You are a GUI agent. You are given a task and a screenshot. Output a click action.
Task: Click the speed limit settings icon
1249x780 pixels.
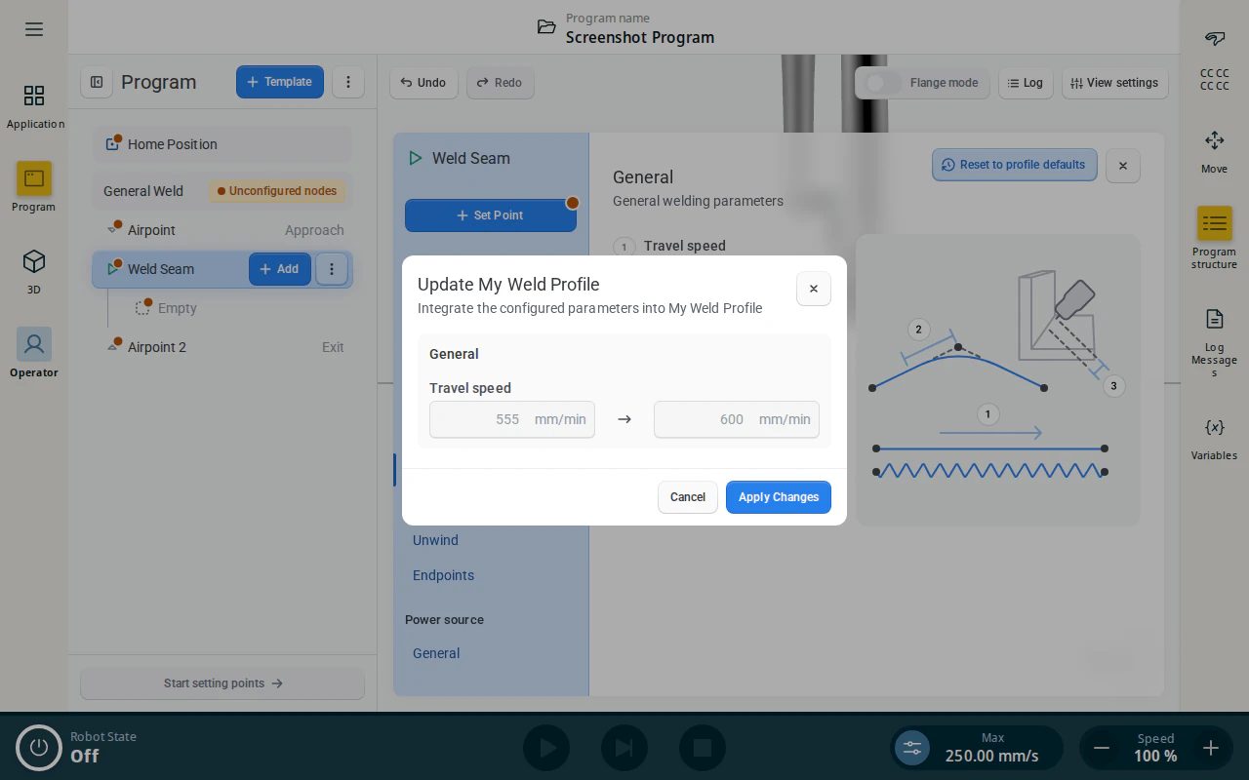[x=912, y=748]
